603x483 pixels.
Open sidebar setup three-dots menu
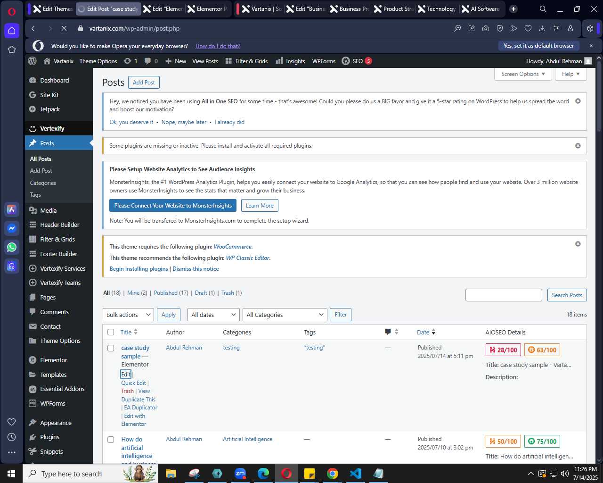[x=12, y=452]
